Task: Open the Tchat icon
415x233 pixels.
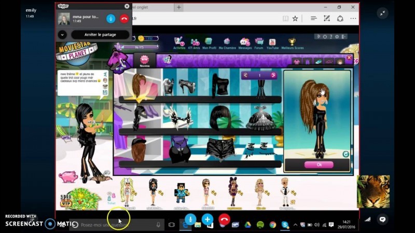Action: pyautogui.click(x=111, y=198)
